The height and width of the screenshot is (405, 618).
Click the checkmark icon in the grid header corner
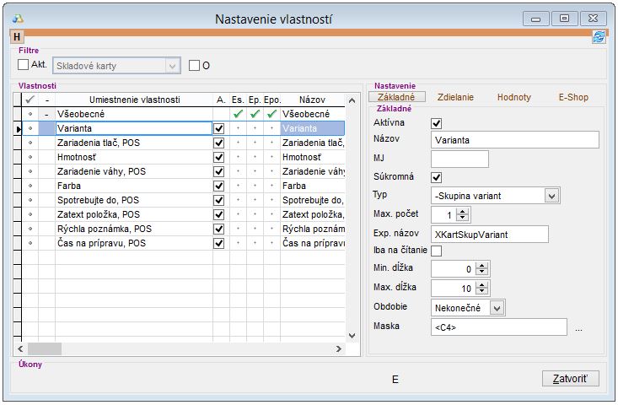pos(30,99)
